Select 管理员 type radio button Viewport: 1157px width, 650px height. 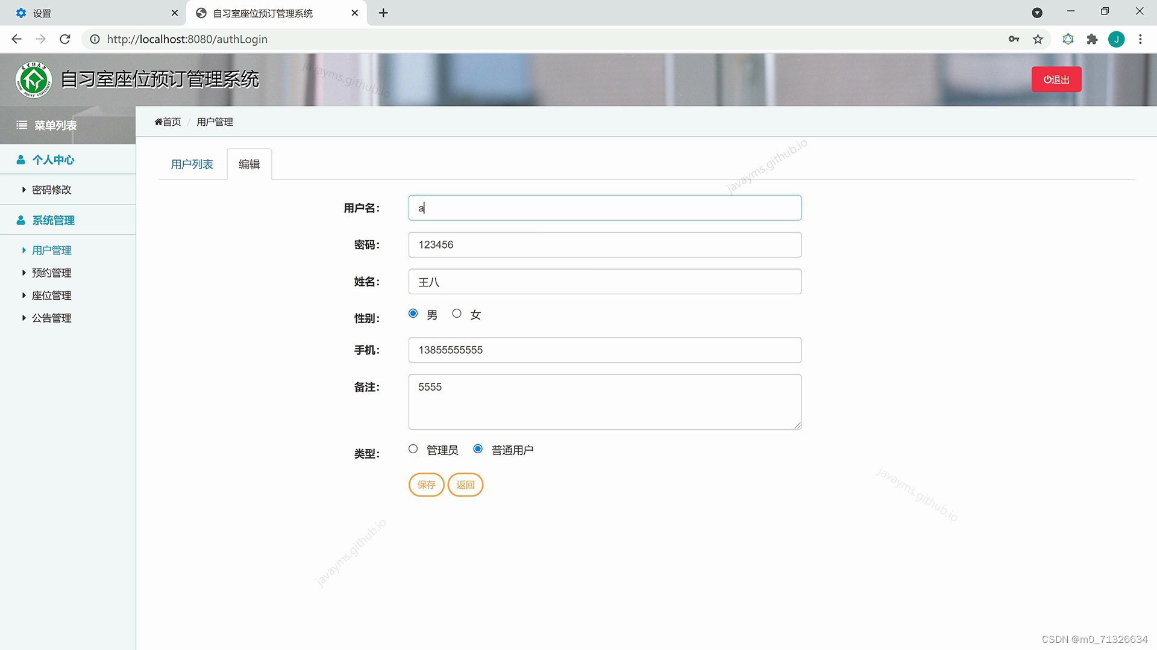click(x=413, y=449)
